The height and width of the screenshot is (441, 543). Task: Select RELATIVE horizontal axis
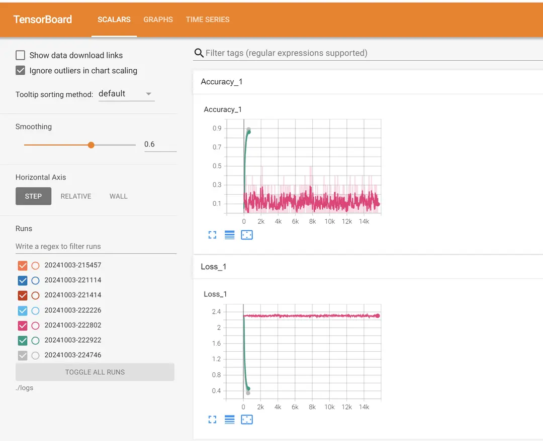coord(76,196)
